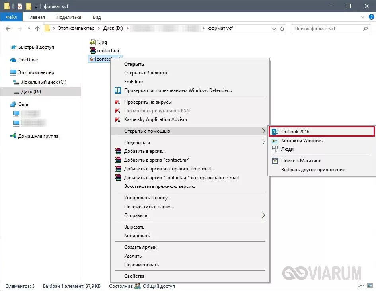Select the contact.rar archive file
The height and width of the screenshot is (291, 376).
104,51
